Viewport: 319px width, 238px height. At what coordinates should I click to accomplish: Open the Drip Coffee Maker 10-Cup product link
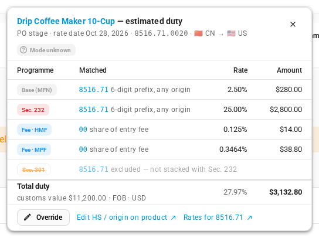click(x=66, y=21)
